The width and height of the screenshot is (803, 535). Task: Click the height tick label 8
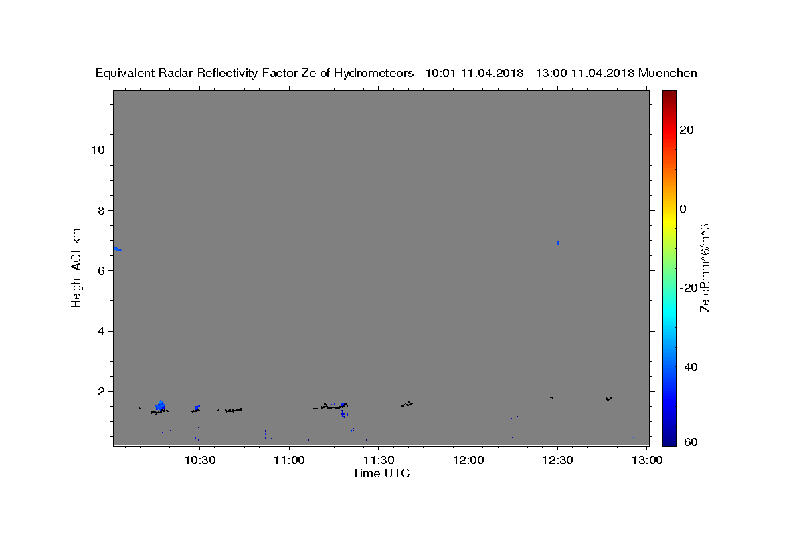tap(100, 210)
